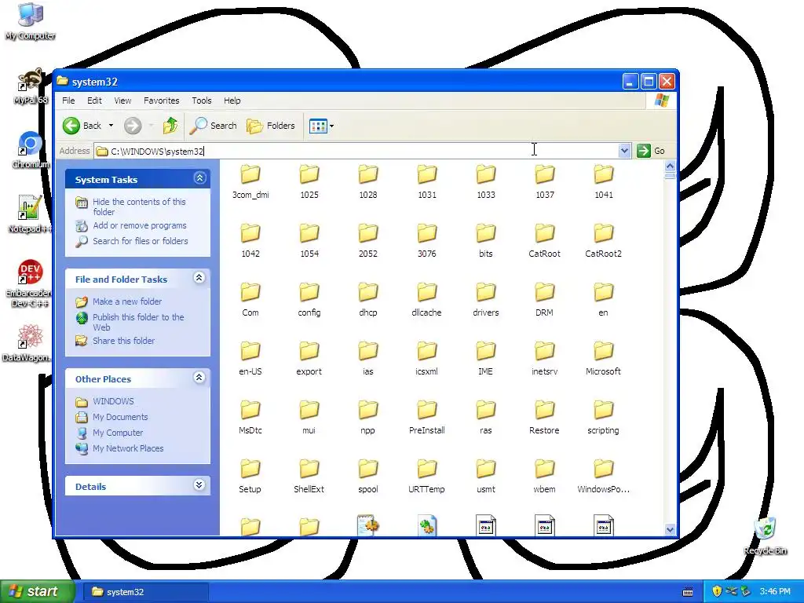
Task: Select the WindowsPo... folder
Action: click(604, 477)
